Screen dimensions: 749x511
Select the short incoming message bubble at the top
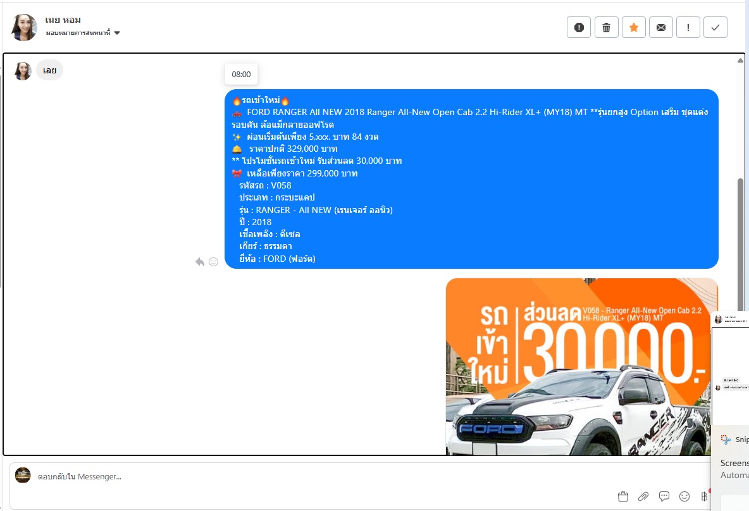(x=50, y=70)
